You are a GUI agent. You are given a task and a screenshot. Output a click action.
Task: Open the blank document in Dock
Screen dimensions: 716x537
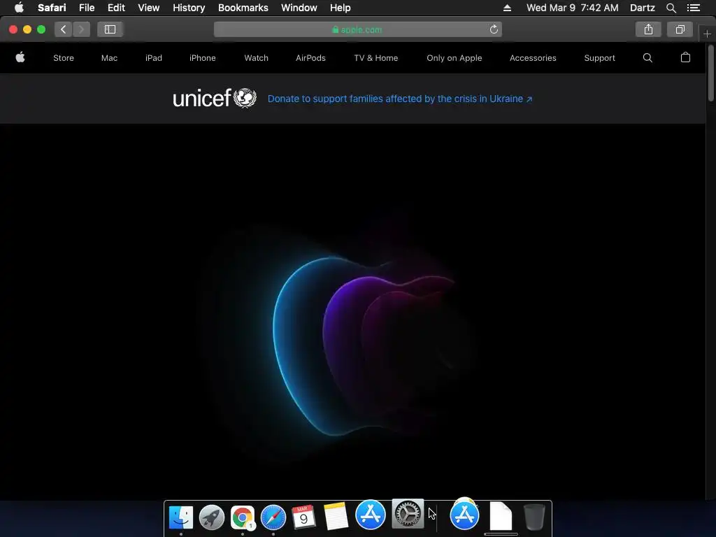click(501, 516)
